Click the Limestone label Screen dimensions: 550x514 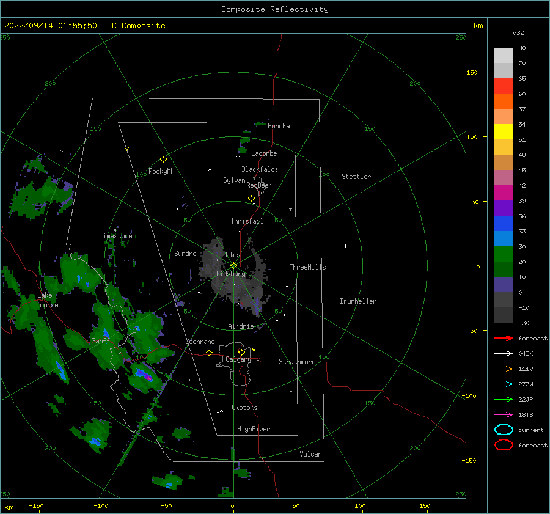coord(116,236)
